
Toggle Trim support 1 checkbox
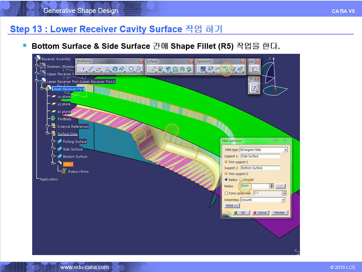[226, 162]
